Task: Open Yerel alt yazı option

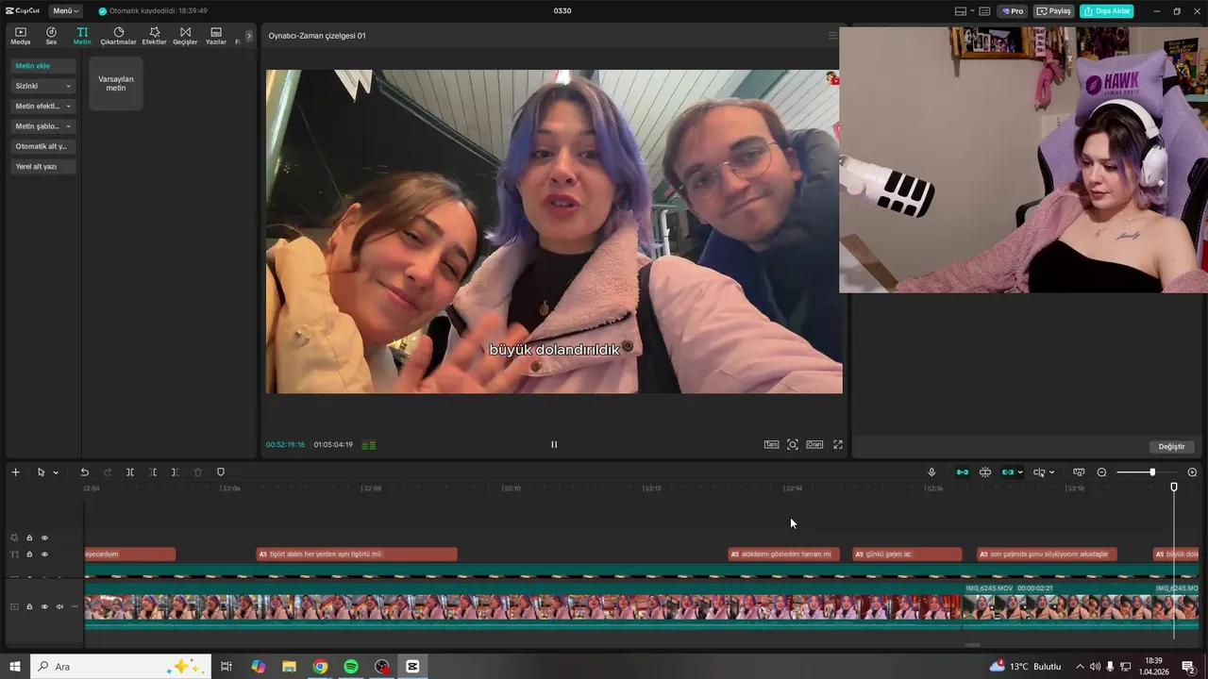Action: pos(43,166)
